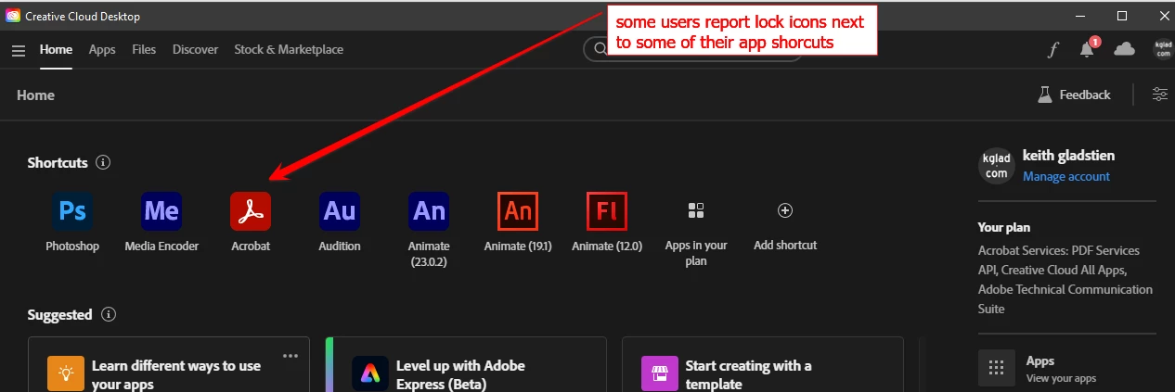This screenshot has height=392, width=1175.
Task: Open the preferences sliders icon
Action: pos(1160,94)
